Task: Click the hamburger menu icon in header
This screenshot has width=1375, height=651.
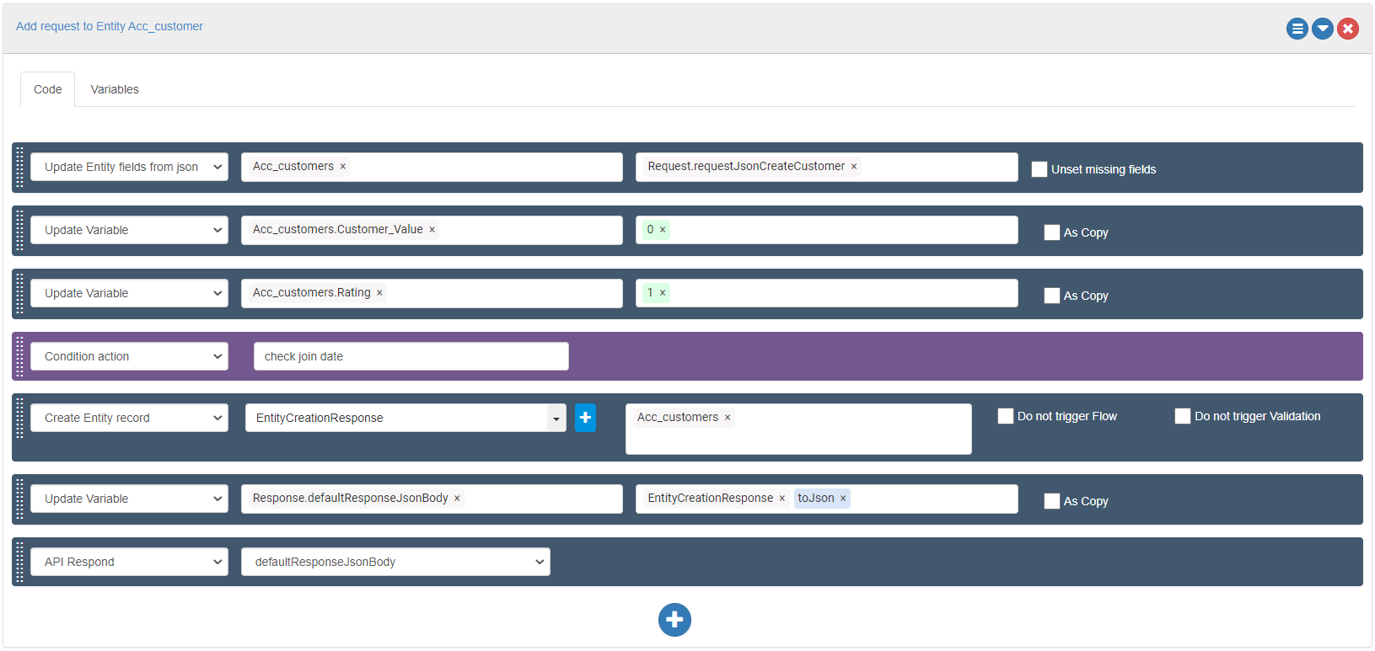Action: (1297, 29)
